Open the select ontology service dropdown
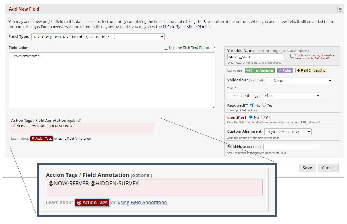The width and height of the screenshot is (347, 224). pos(274,95)
